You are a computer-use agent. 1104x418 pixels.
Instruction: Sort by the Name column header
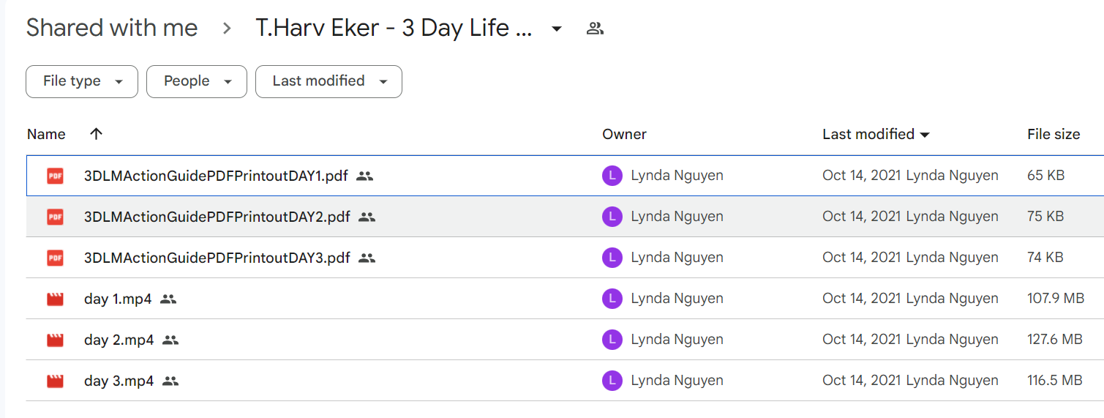[46, 134]
